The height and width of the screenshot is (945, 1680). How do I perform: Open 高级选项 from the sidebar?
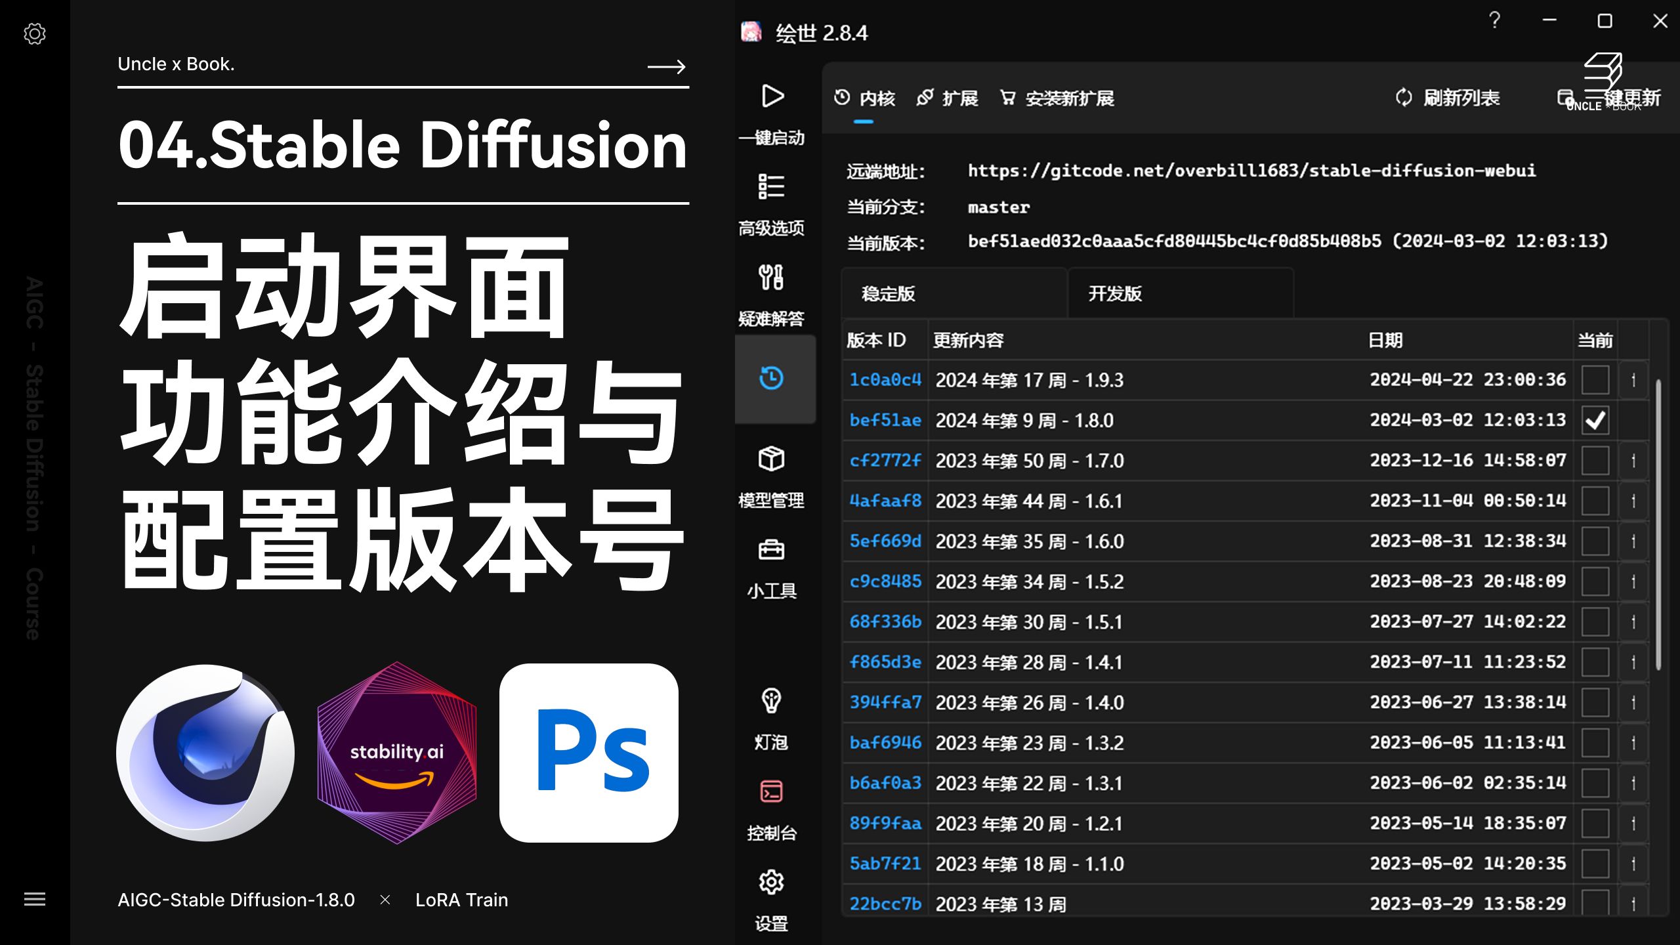tap(772, 187)
